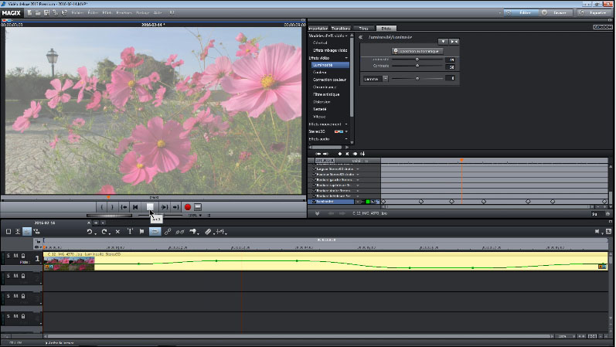The width and height of the screenshot is (616, 347).
Task: Click the red Record button
Action: pos(187,207)
